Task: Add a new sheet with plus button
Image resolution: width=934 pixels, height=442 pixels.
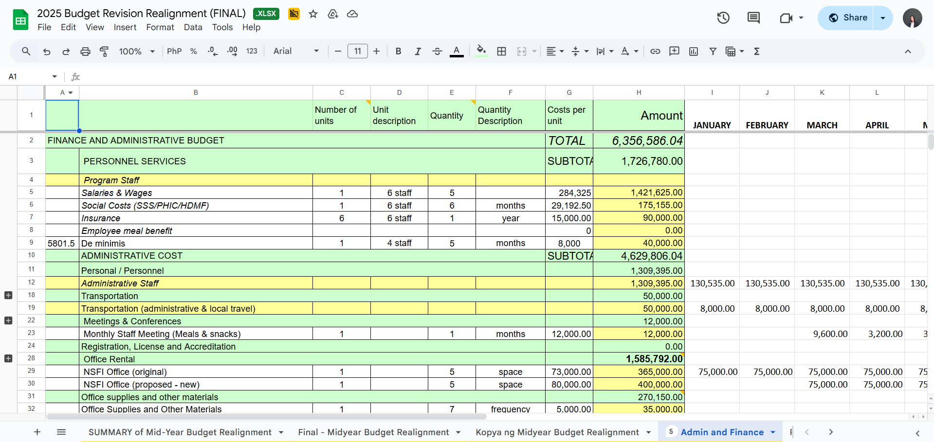Action: click(37, 432)
